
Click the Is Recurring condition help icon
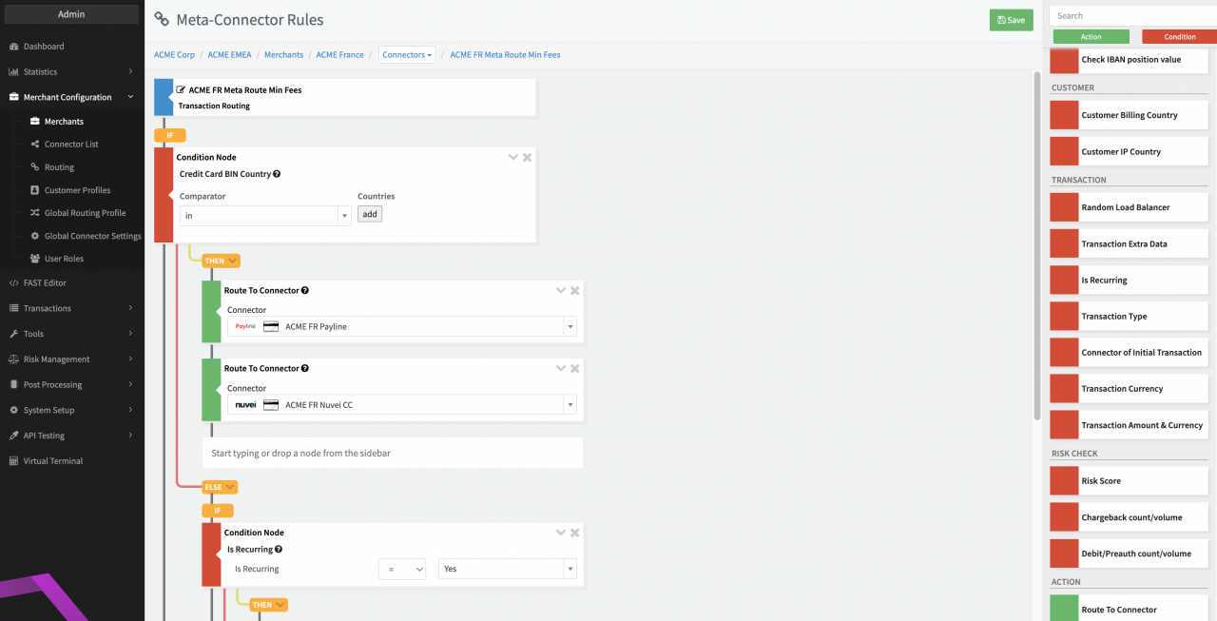pos(279,550)
